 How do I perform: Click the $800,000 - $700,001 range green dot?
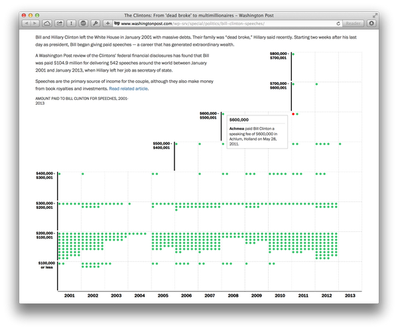[293, 54]
